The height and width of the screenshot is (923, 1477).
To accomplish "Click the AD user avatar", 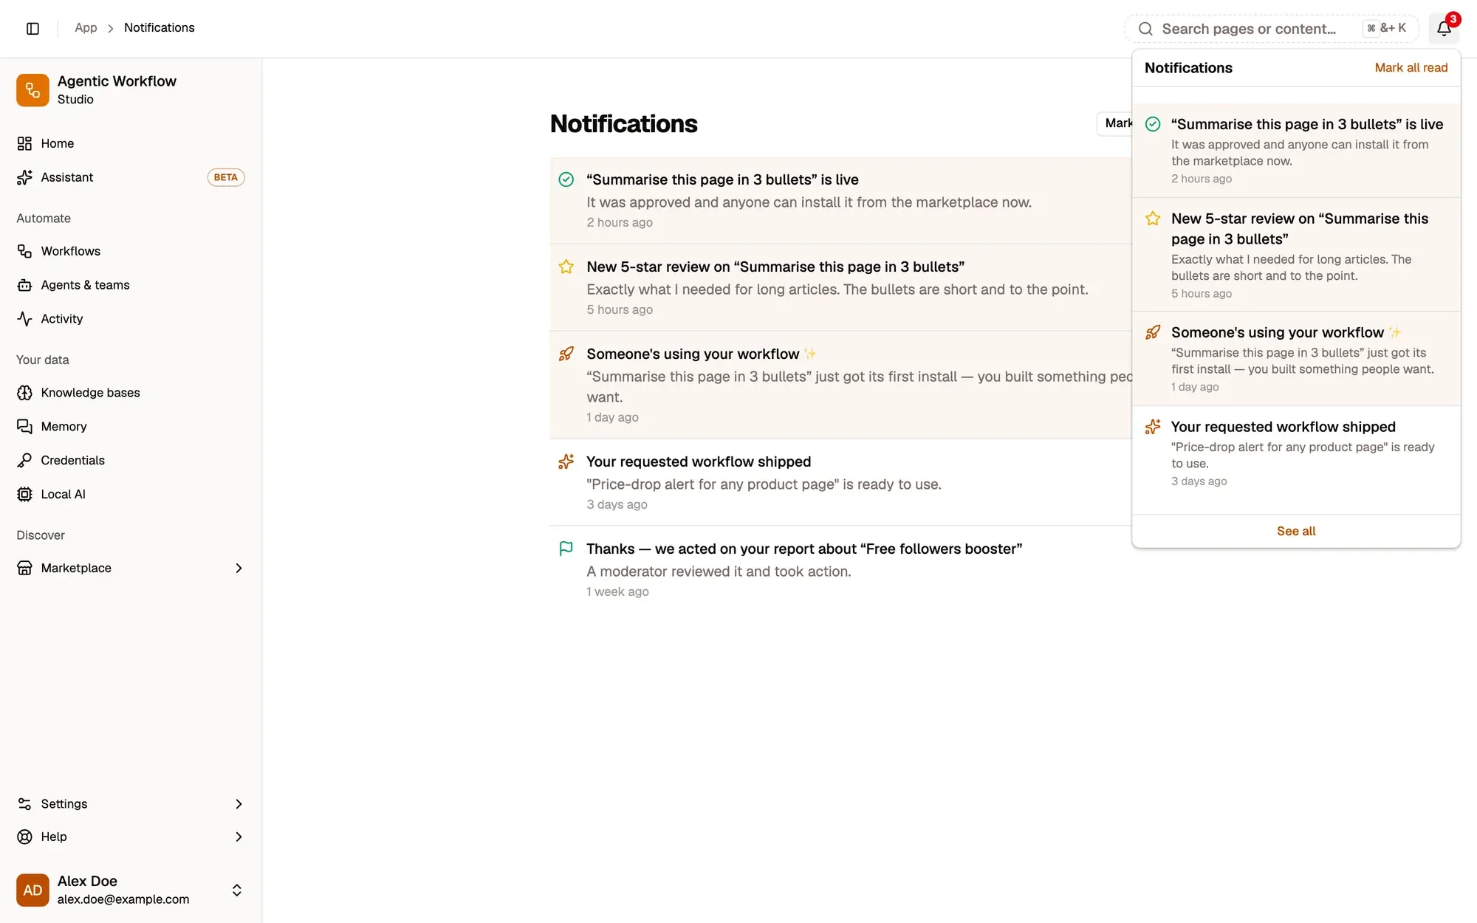I will (32, 890).
